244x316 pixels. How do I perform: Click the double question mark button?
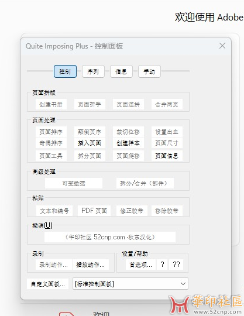coord(176,265)
